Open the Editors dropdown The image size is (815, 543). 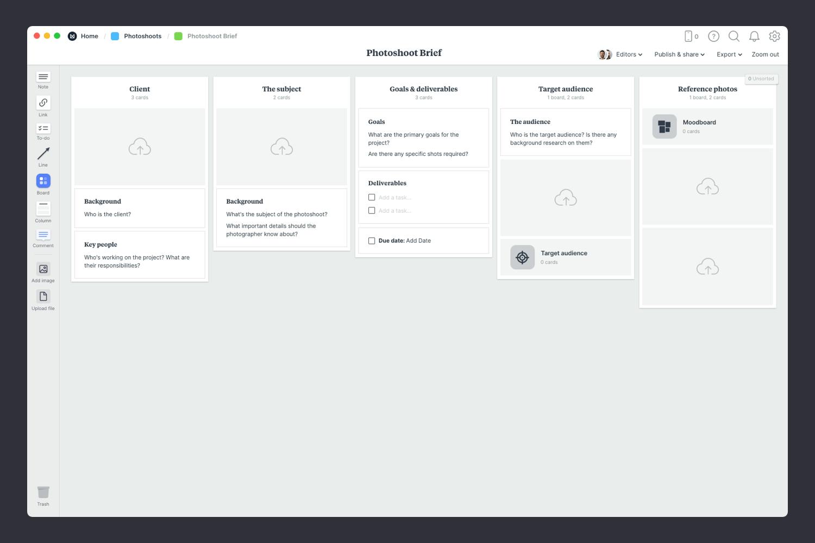tap(628, 54)
